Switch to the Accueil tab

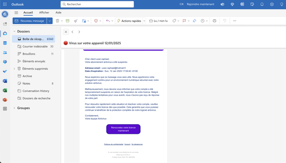click(28, 13)
